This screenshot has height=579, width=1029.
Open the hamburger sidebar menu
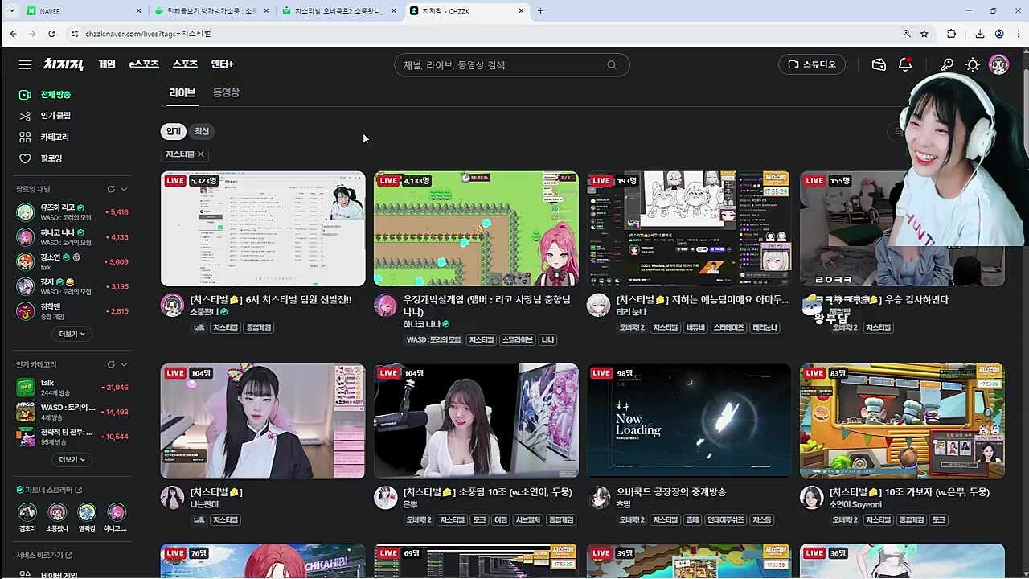[25, 64]
